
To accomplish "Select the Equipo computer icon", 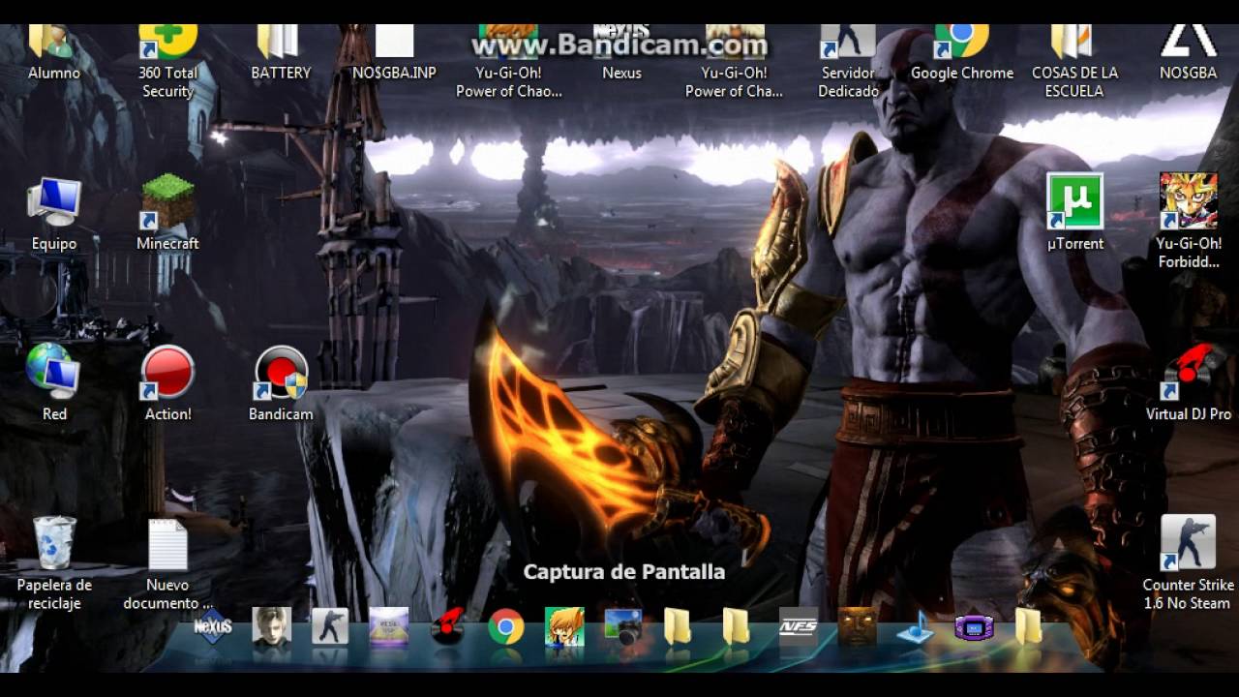I will (54, 215).
